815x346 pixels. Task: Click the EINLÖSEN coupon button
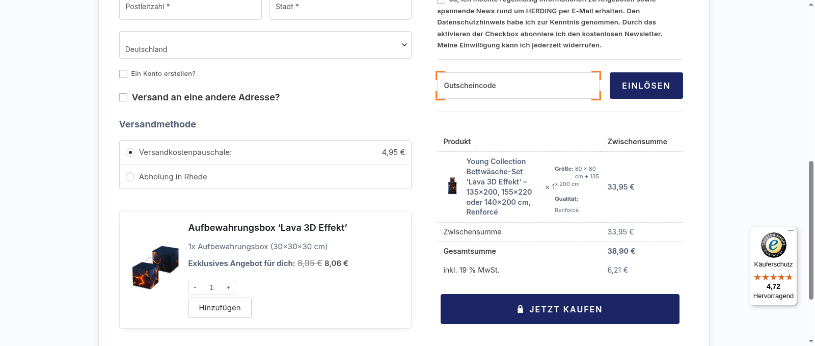pyautogui.click(x=646, y=86)
